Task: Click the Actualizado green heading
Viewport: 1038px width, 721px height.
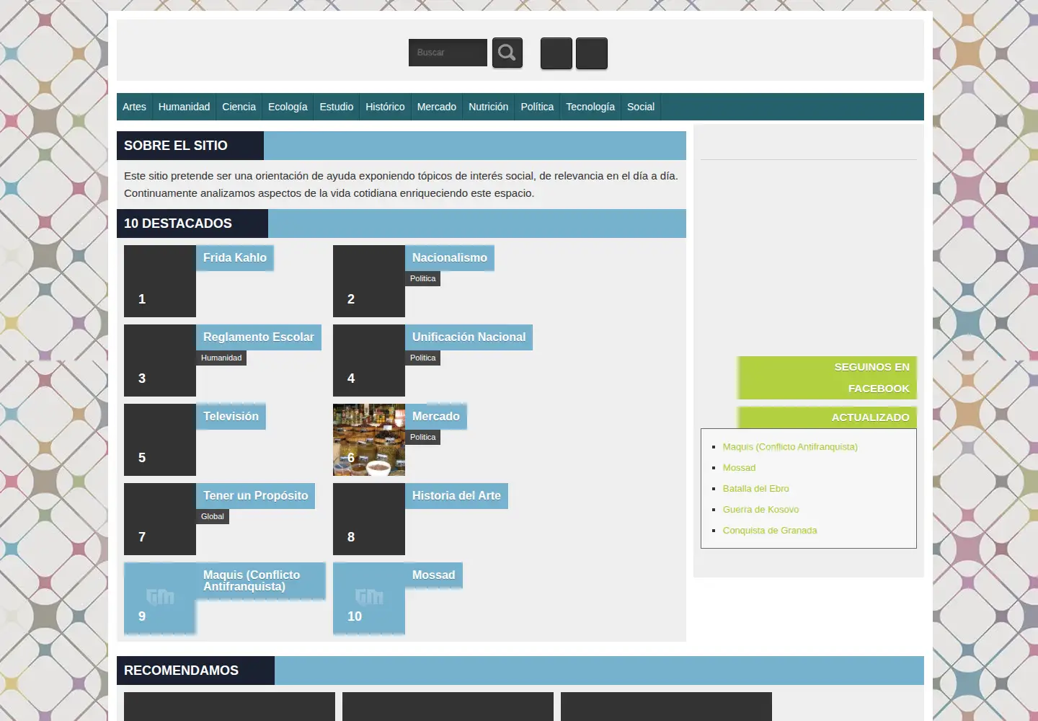Action: [x=827, y=417]
